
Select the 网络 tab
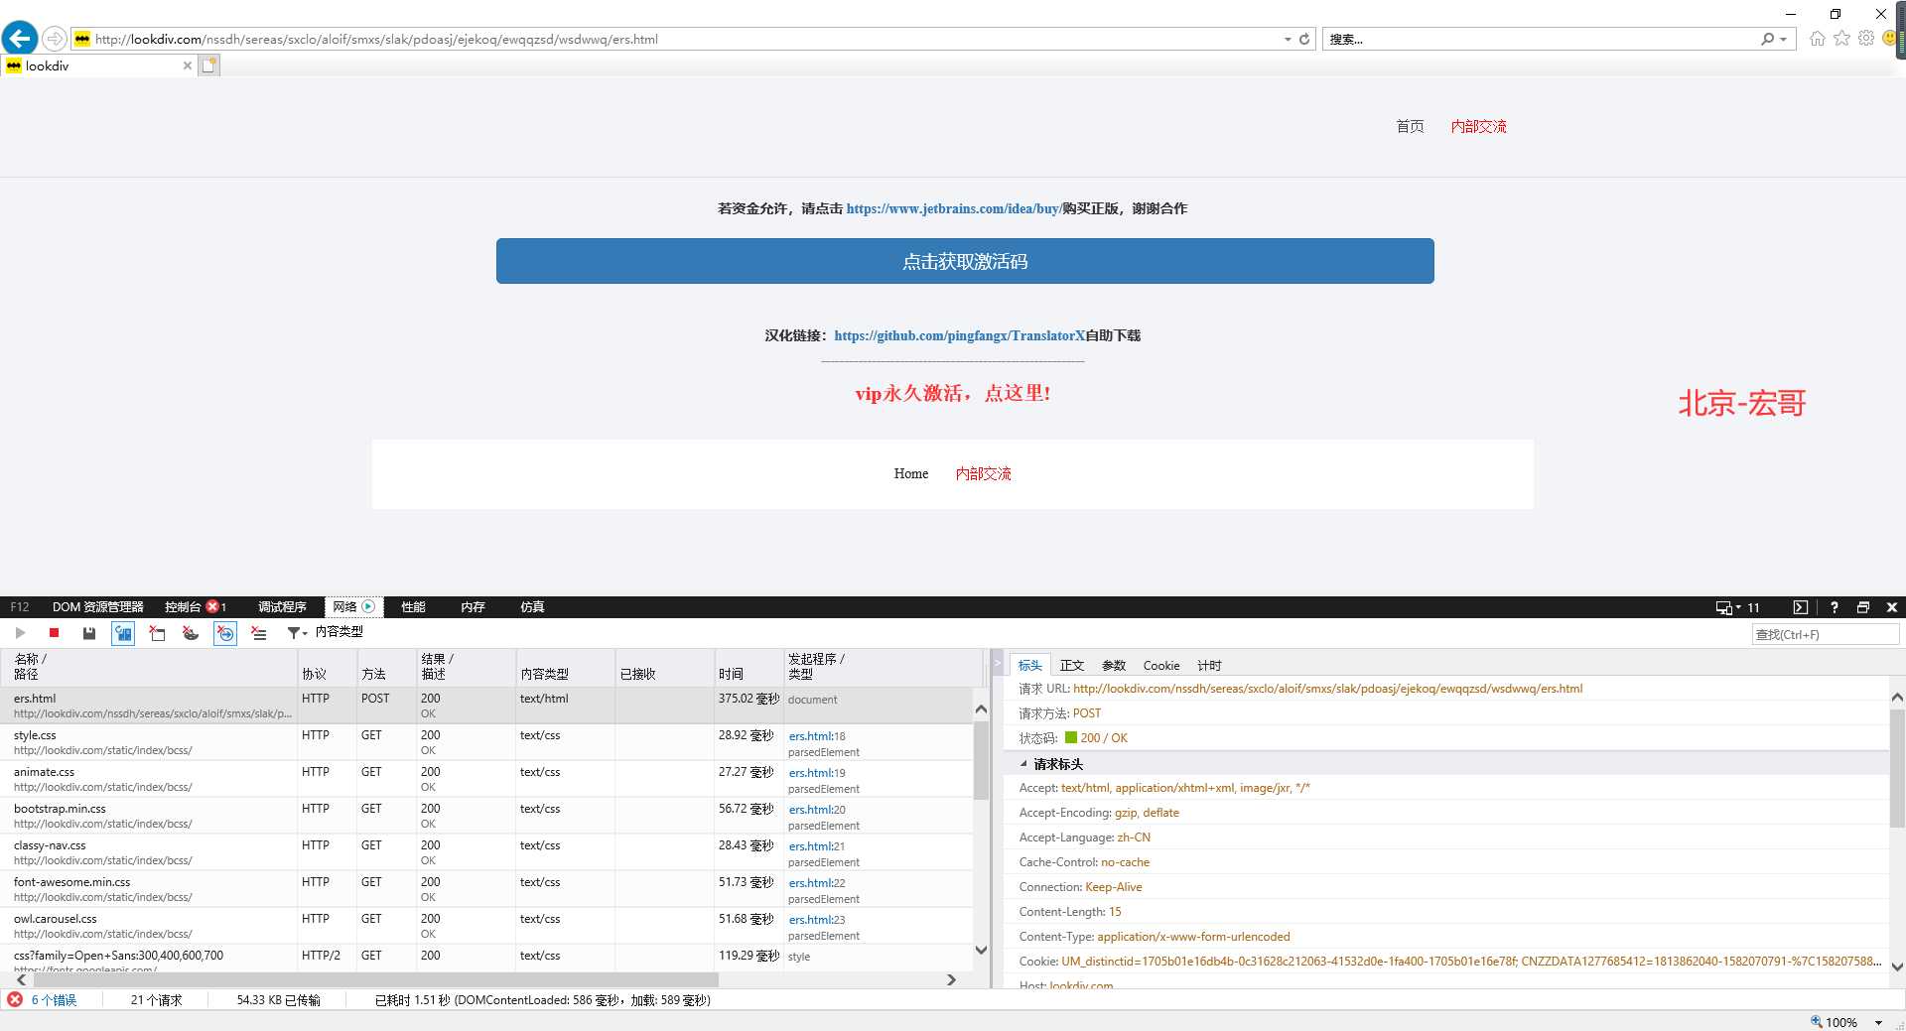coord(354,607)
